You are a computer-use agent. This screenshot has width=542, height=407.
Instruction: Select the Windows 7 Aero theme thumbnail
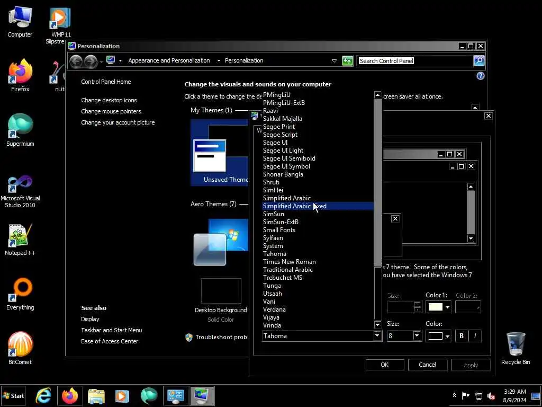[x=221, y=242]
